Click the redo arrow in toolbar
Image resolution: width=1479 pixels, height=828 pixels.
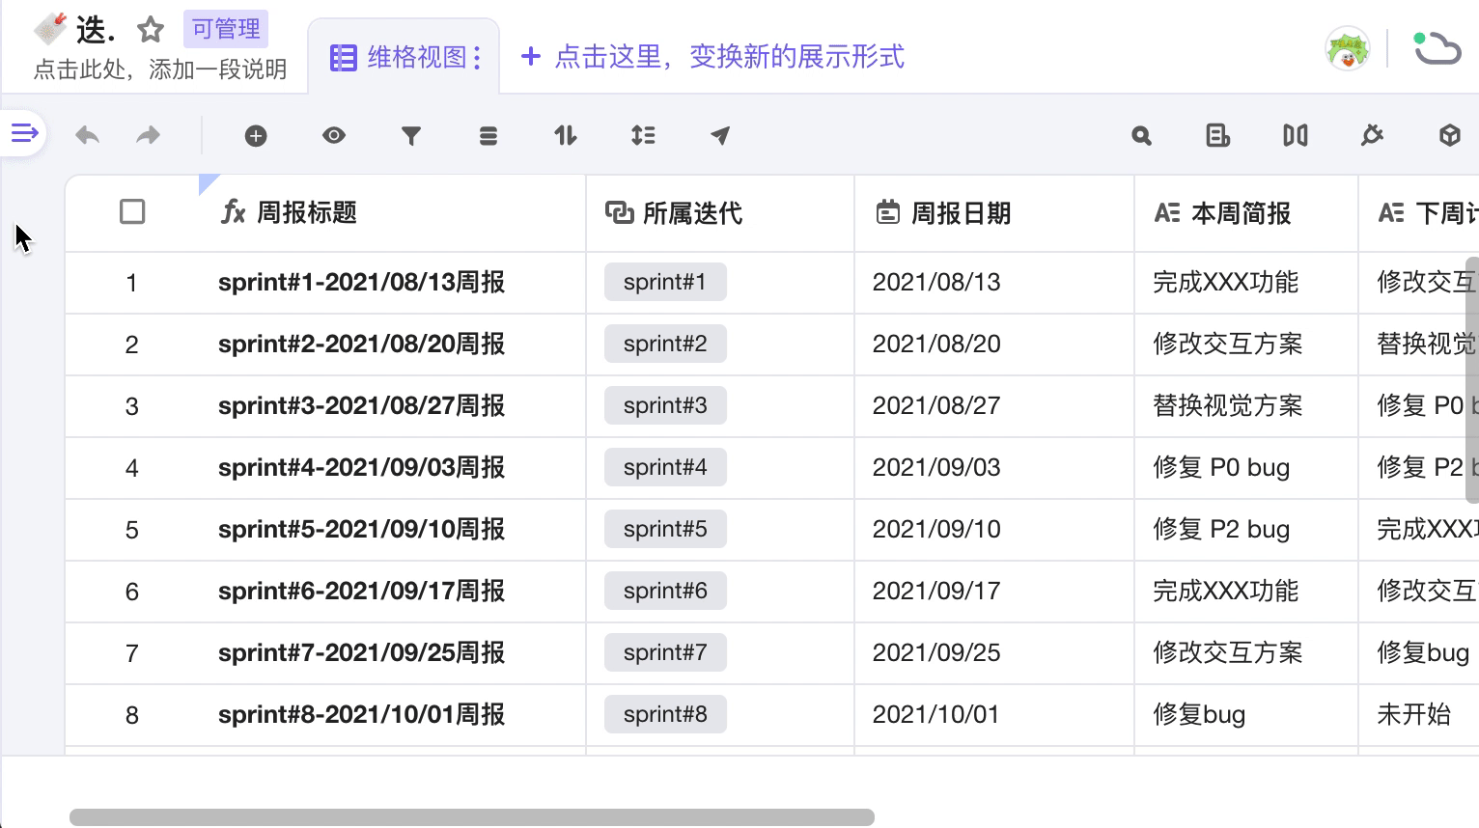point(148,136)
